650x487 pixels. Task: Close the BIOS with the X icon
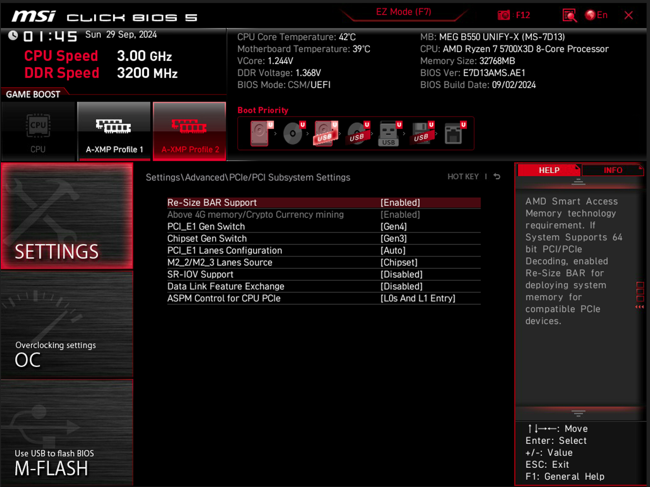[x=629, y=16]
